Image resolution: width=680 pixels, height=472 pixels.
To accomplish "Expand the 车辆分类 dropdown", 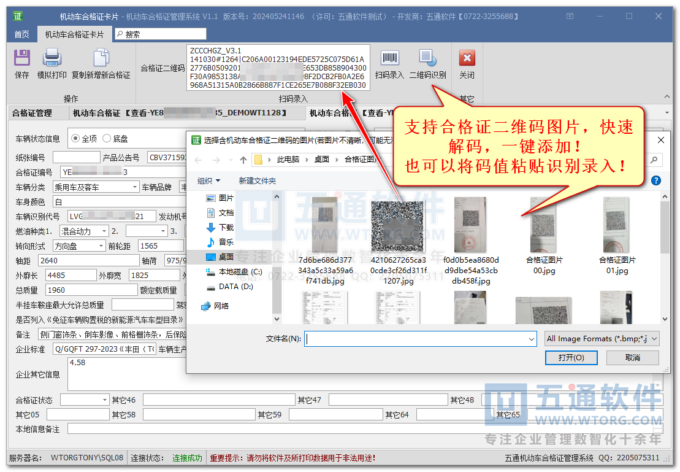I will [134, 187].
